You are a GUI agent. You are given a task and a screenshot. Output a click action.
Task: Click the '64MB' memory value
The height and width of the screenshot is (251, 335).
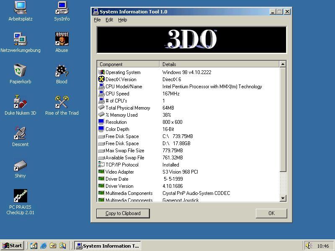pyautogui.click(x=168, y=108)
